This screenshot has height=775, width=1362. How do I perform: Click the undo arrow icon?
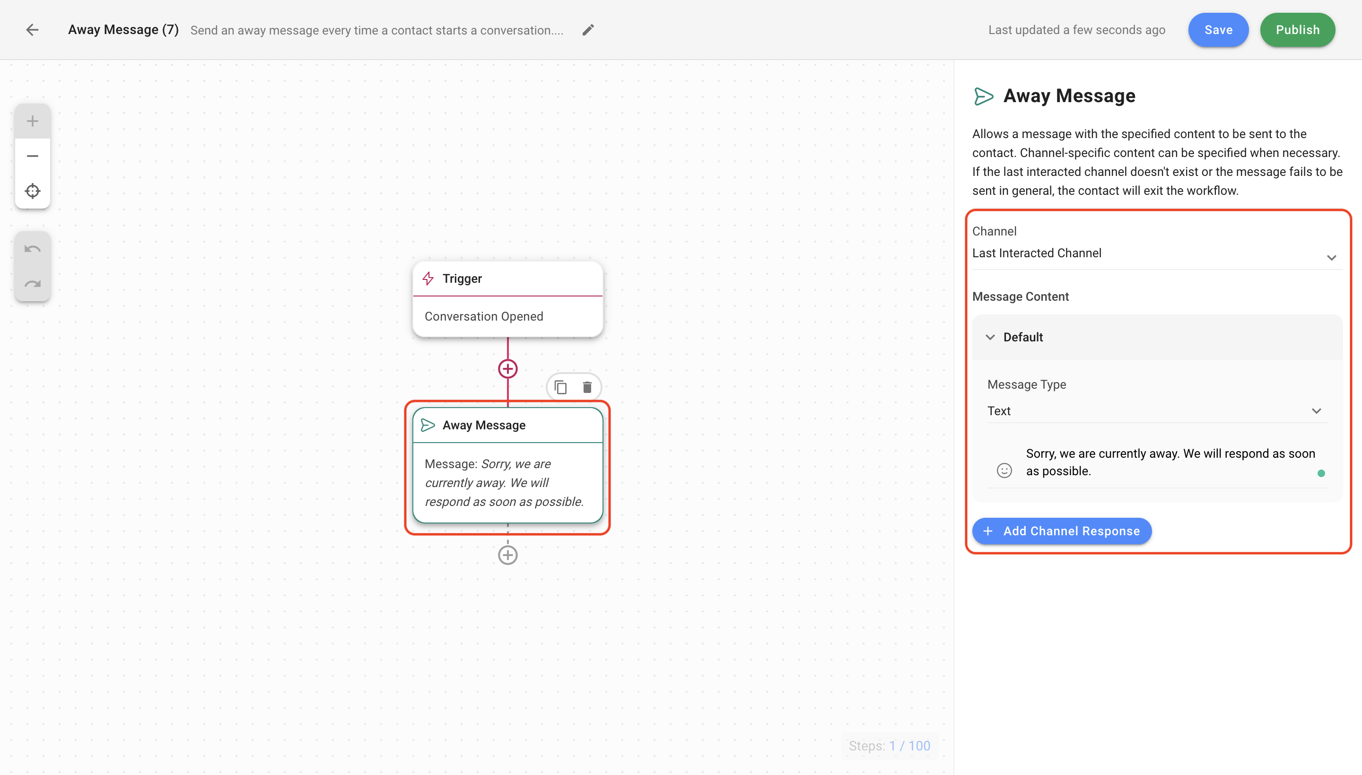[x=33, y=249]
